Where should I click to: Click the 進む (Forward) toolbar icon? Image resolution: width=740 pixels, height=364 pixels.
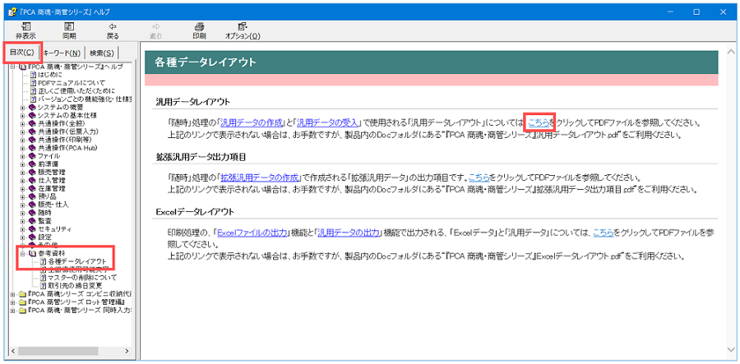pos(155,26)
